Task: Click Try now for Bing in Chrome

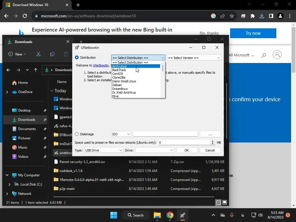Action: [x=253, y=33]
